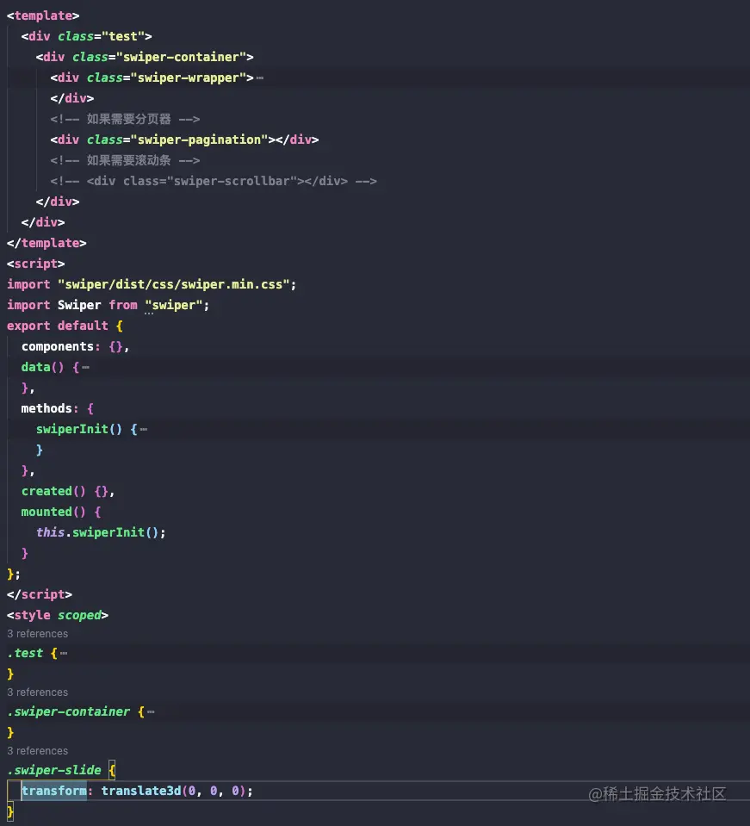Image resolution: width=750 pixels, height=826 pixels.
Task: Open '3 references' lens above .test
Action: (x=37, y=634)
